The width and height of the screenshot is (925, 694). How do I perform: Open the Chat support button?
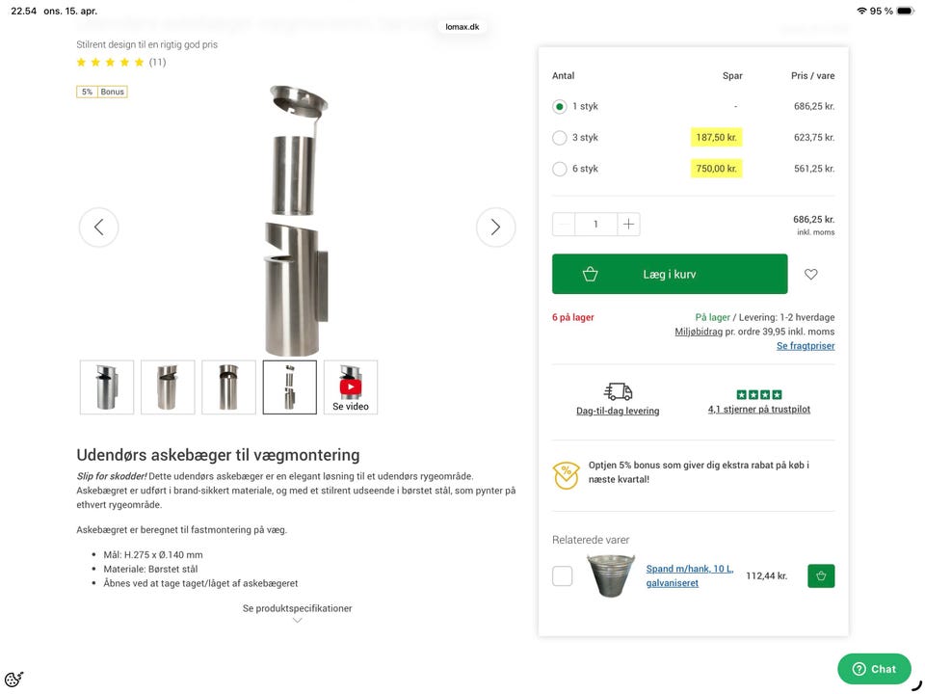(x=874, y=669)
